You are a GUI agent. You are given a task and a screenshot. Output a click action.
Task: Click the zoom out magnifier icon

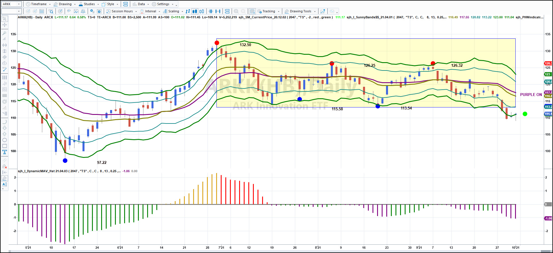point(243,11)
